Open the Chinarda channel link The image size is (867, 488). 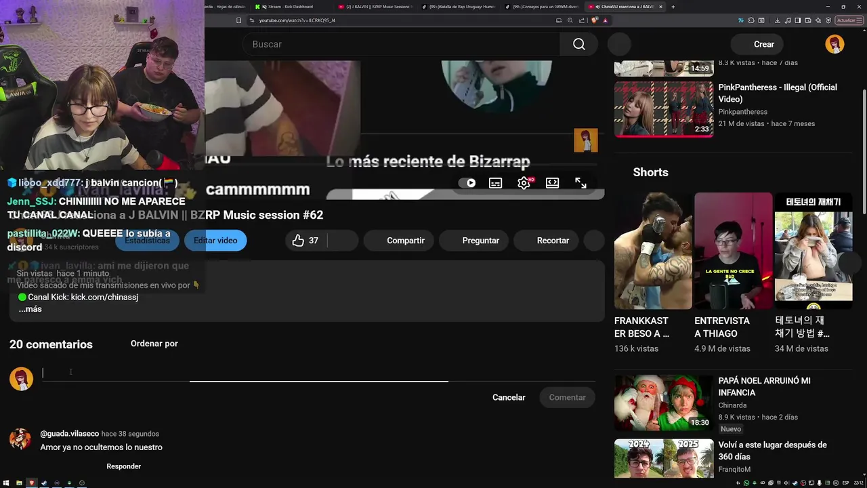[732, 405]
